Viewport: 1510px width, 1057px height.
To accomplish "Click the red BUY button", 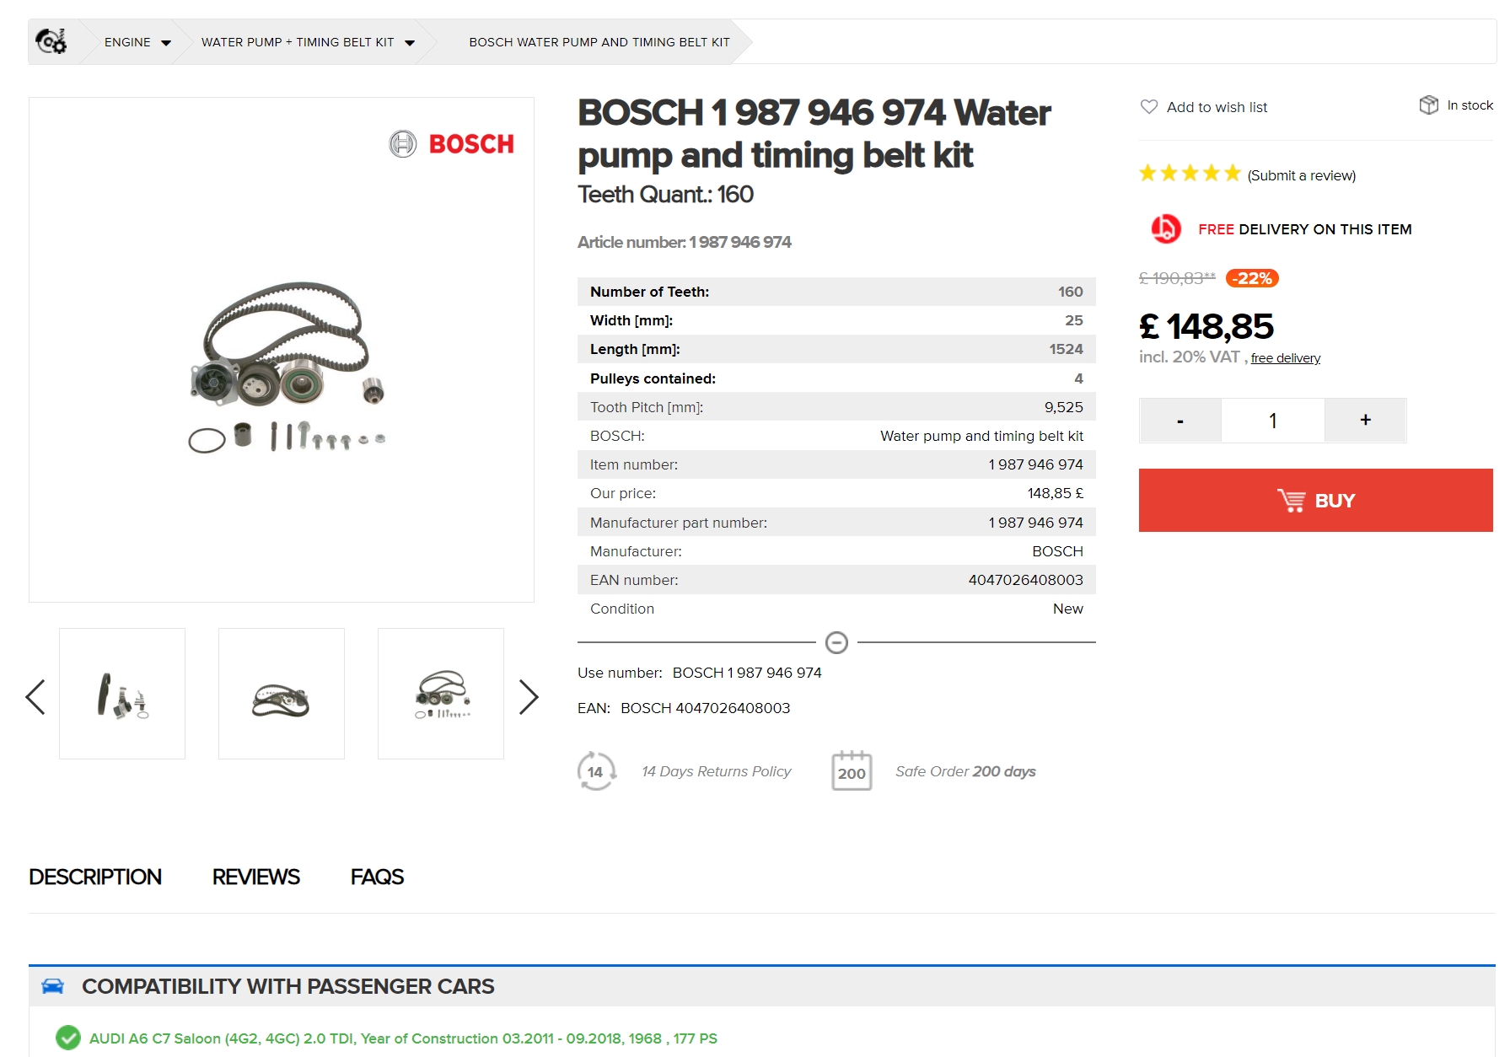I will [x=1316, y=501].
